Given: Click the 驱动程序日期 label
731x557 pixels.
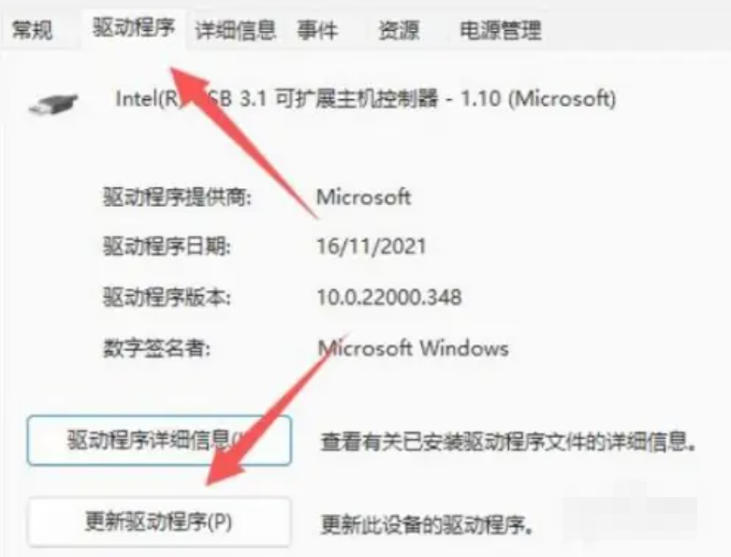Looking at the screenshot, I should [x=167, y=246].
